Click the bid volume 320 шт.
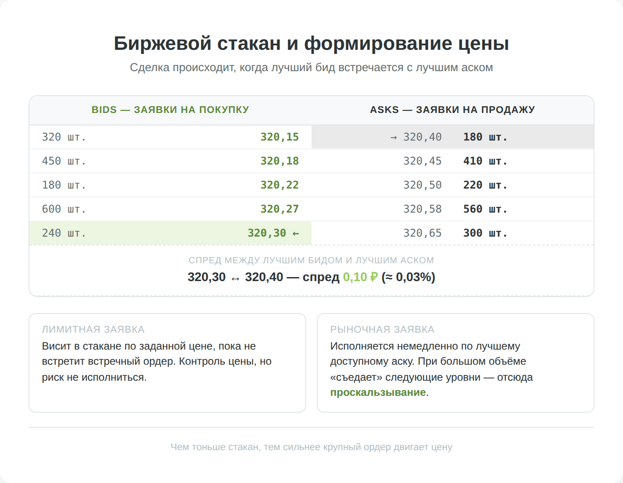The width and height of the screenshot is (623, 483). point(64,137)
